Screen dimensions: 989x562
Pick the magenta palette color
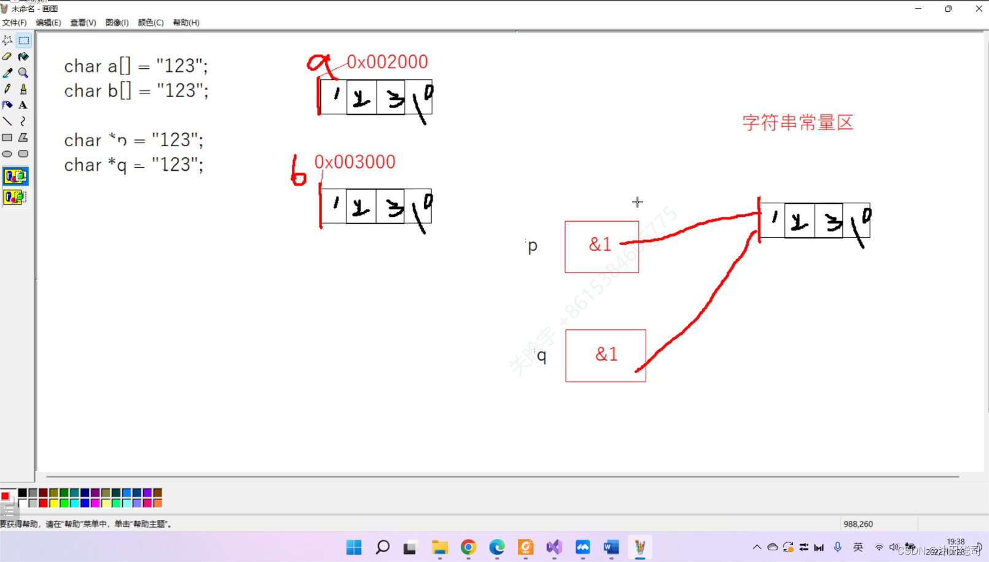pos(95,503)
